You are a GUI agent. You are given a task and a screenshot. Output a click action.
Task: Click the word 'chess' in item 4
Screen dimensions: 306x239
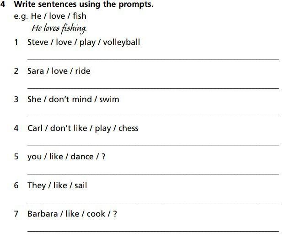pos(128,128)
